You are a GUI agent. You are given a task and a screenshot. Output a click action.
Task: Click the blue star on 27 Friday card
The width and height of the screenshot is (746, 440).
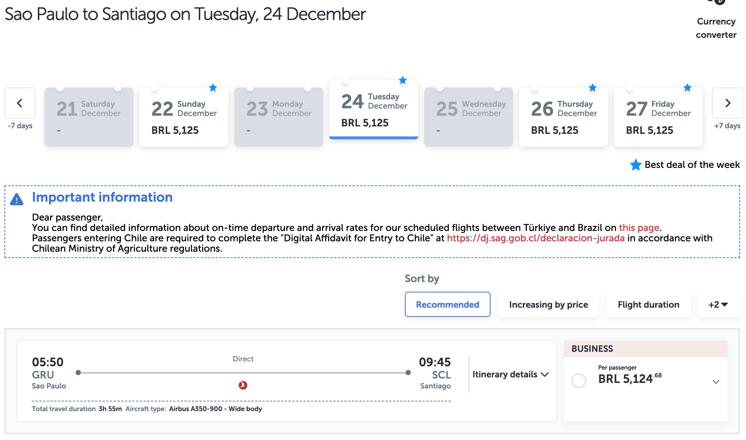[x=687, y=88]
